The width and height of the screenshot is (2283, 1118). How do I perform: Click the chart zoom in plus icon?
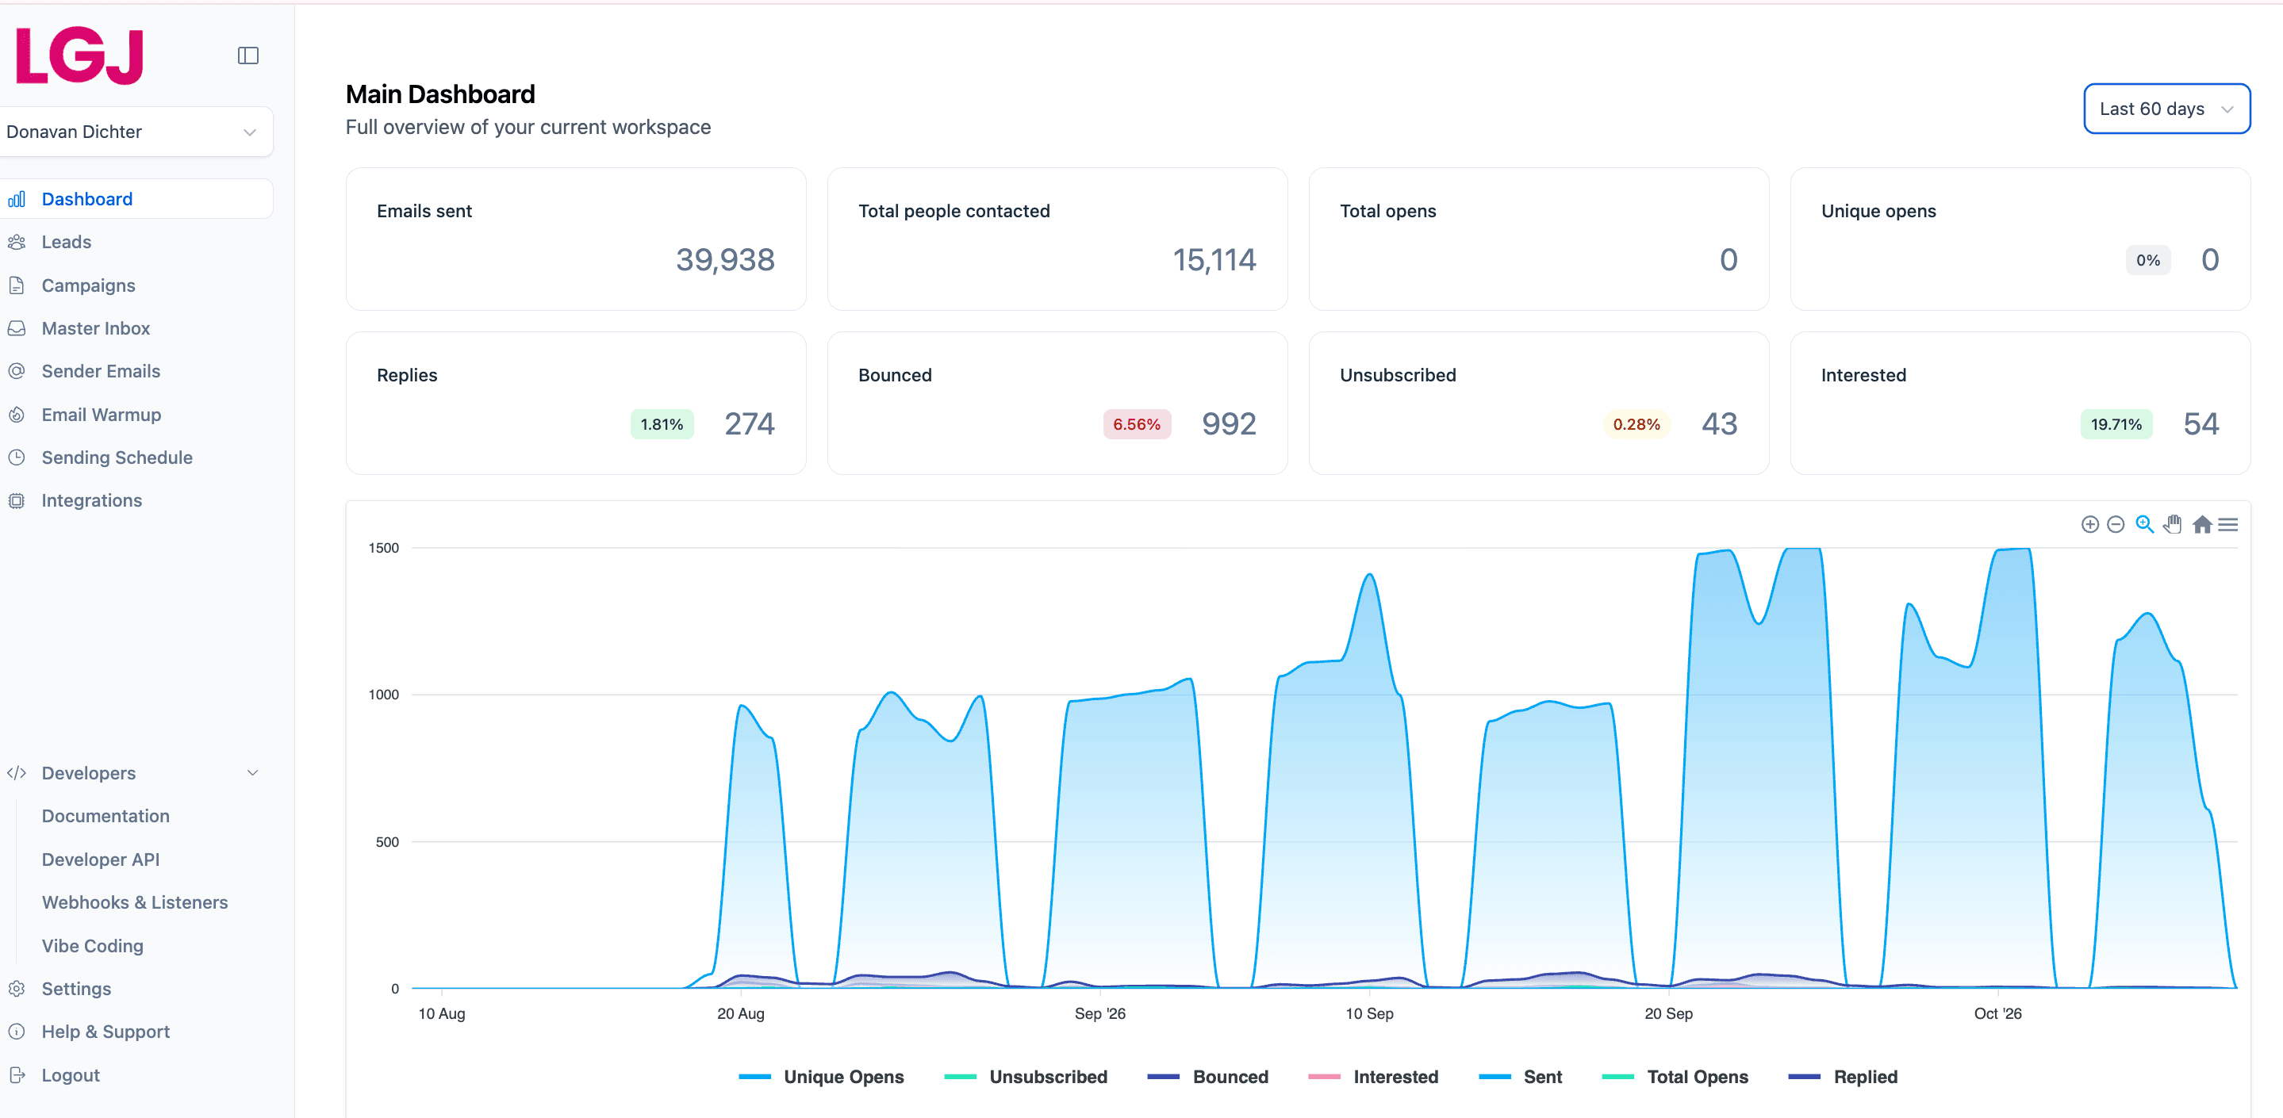[2089, 524]
